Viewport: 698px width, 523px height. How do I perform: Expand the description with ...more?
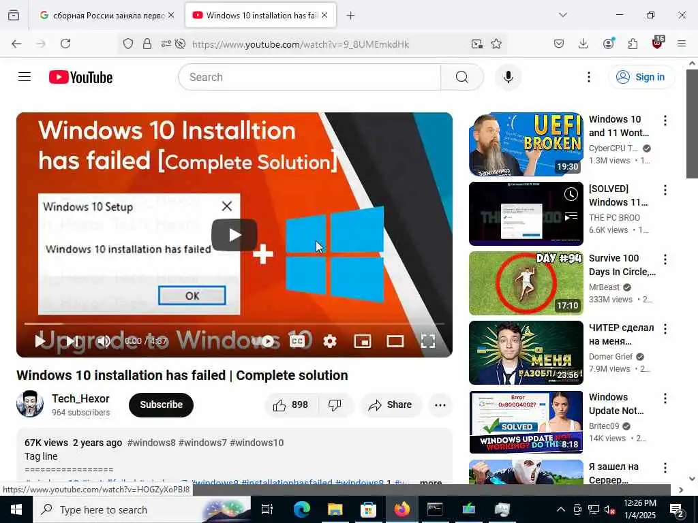(431, 482)
